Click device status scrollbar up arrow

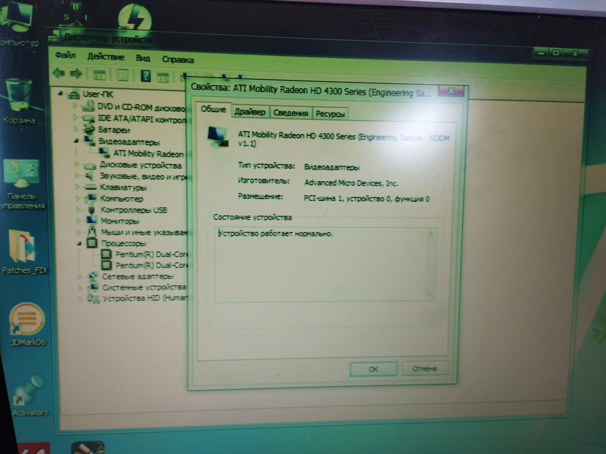431,234
